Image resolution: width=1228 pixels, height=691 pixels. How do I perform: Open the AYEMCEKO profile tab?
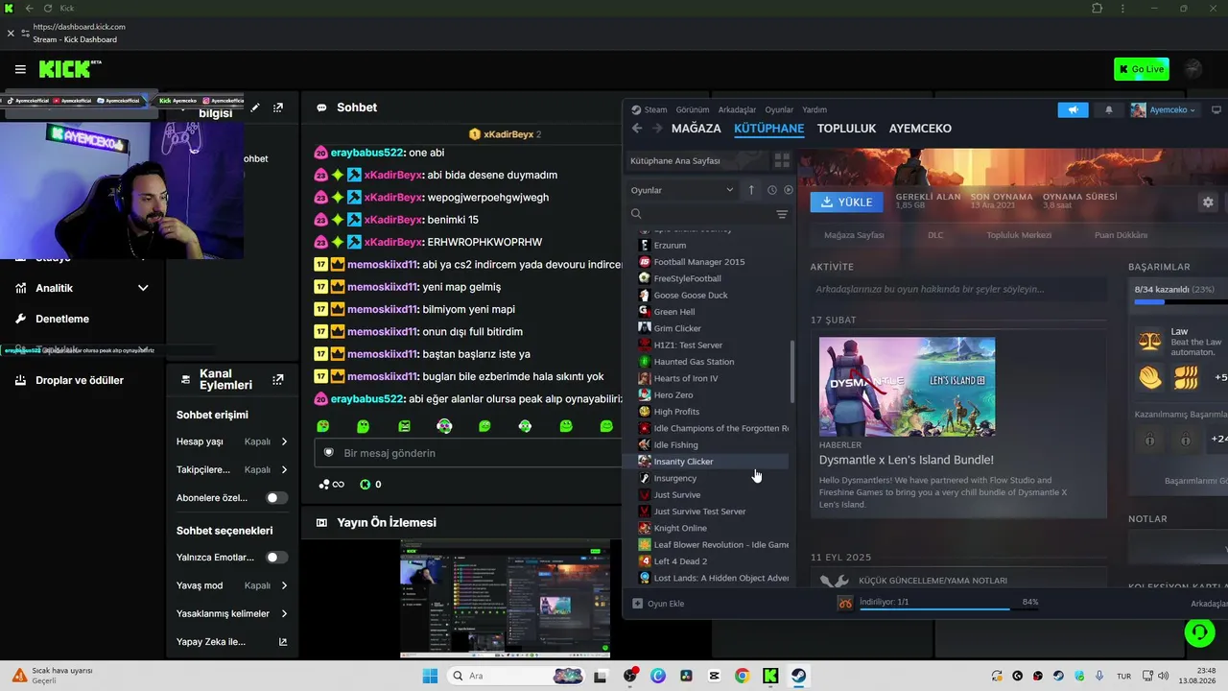(920, 129)
